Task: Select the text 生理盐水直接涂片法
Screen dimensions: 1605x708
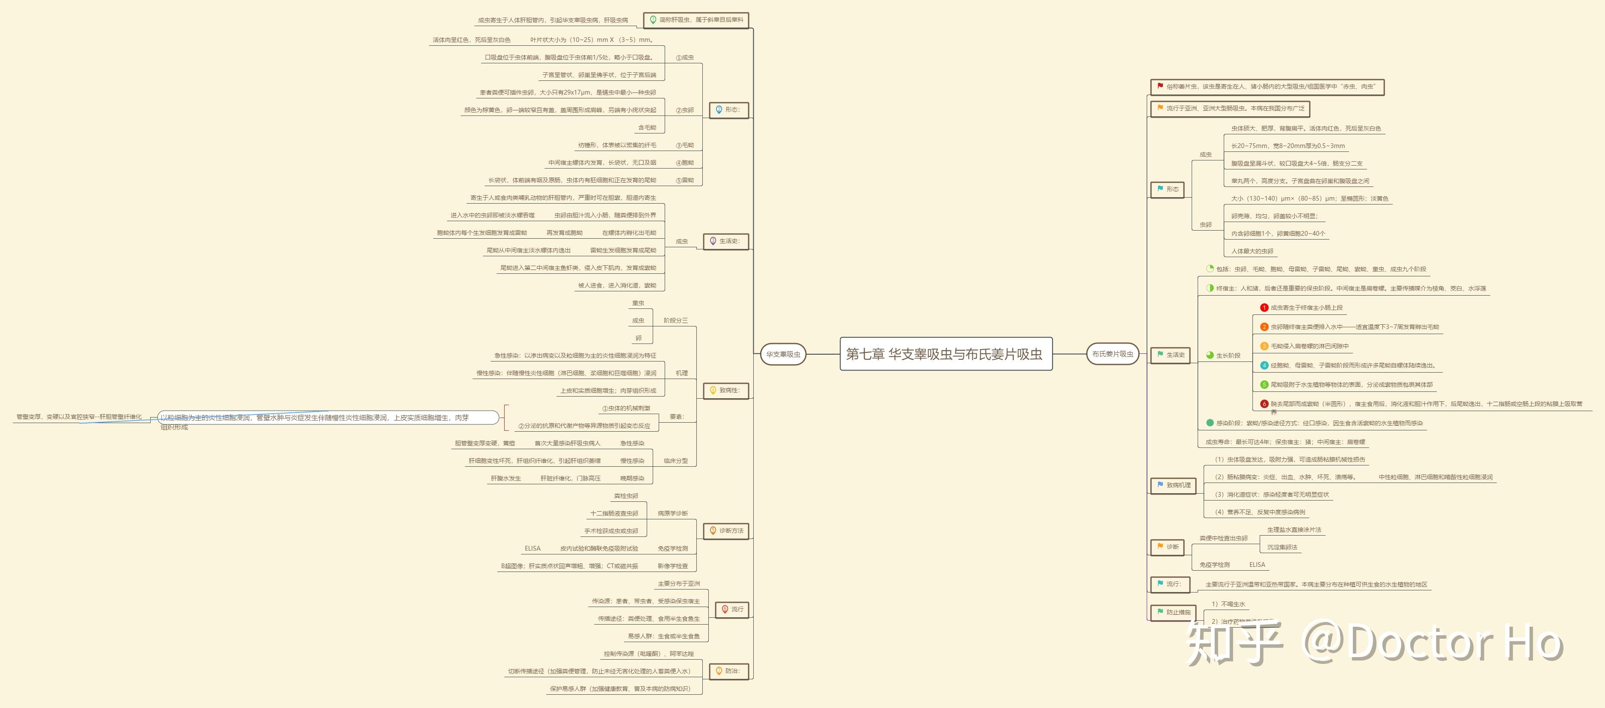Action: click(1294, 530)
